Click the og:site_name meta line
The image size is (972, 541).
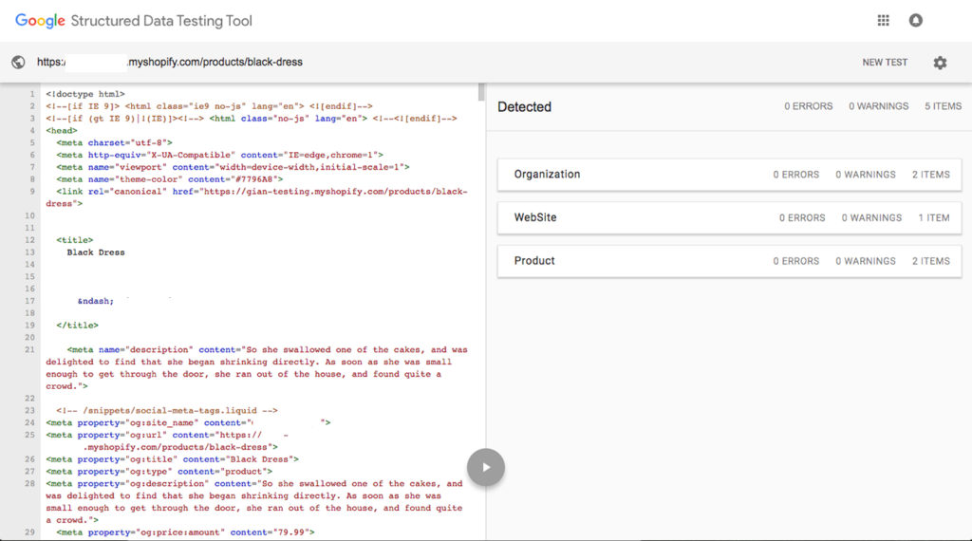point(188,422)
